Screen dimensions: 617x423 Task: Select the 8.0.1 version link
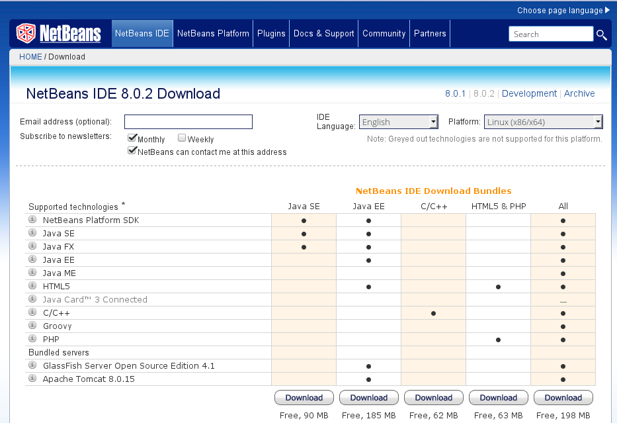click(455, 93)
